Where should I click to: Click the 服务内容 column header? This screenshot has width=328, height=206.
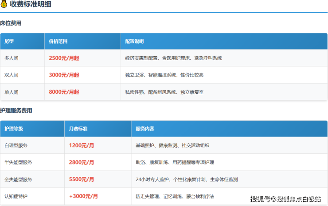pos(145,129)
